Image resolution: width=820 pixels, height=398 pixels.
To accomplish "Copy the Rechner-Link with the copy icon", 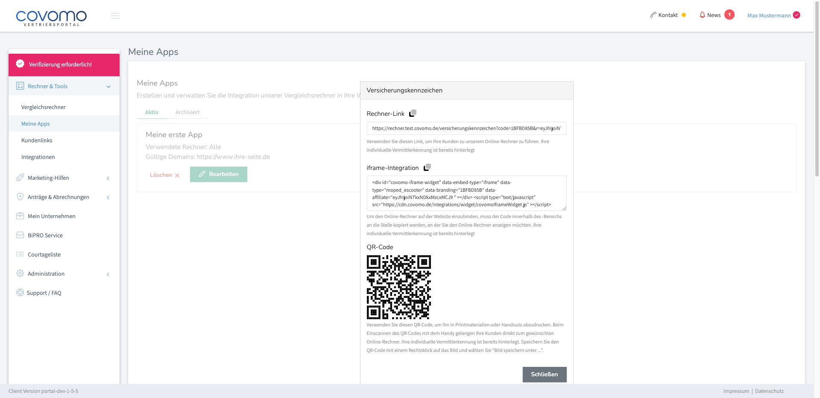I will point(413,113).
